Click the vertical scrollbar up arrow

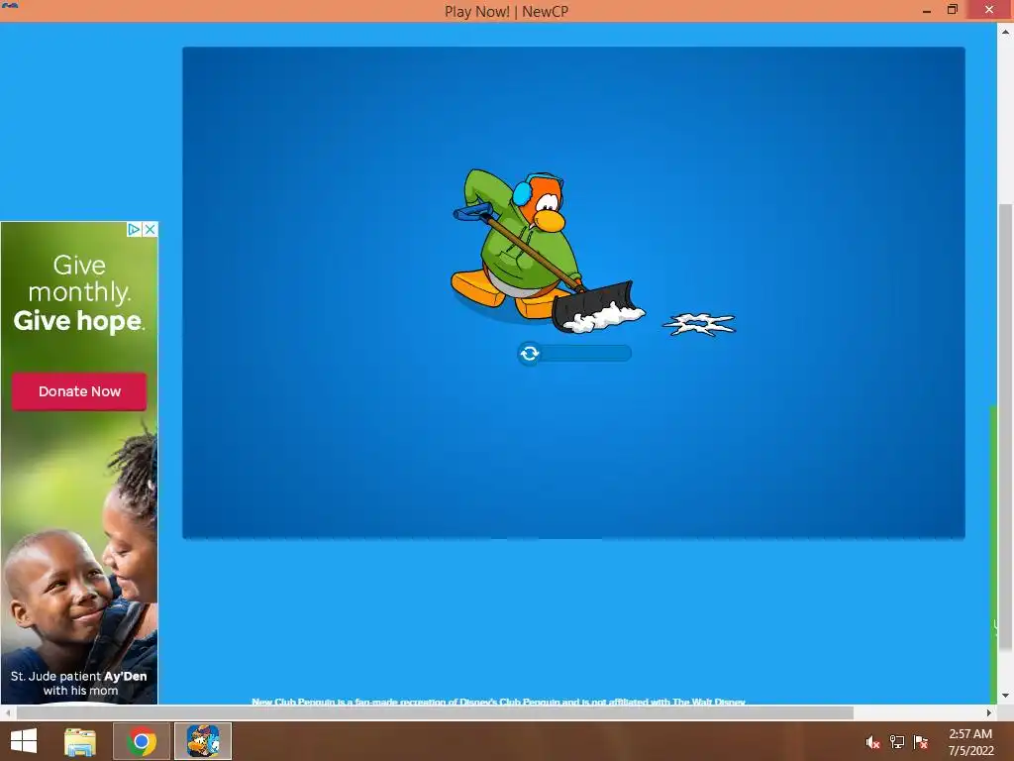1005,31
